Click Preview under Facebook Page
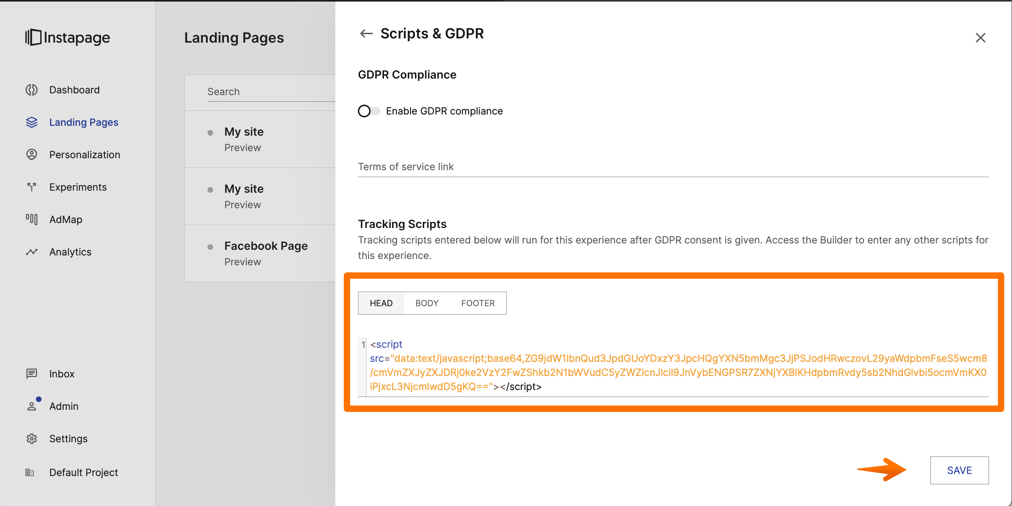 click(242, 262)
